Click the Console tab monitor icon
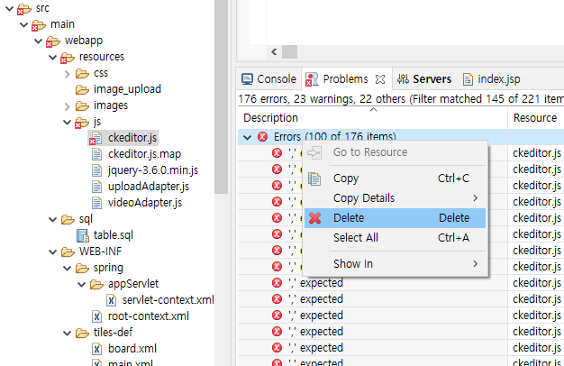This screenshot has width=564, height=366. point(247,79)
